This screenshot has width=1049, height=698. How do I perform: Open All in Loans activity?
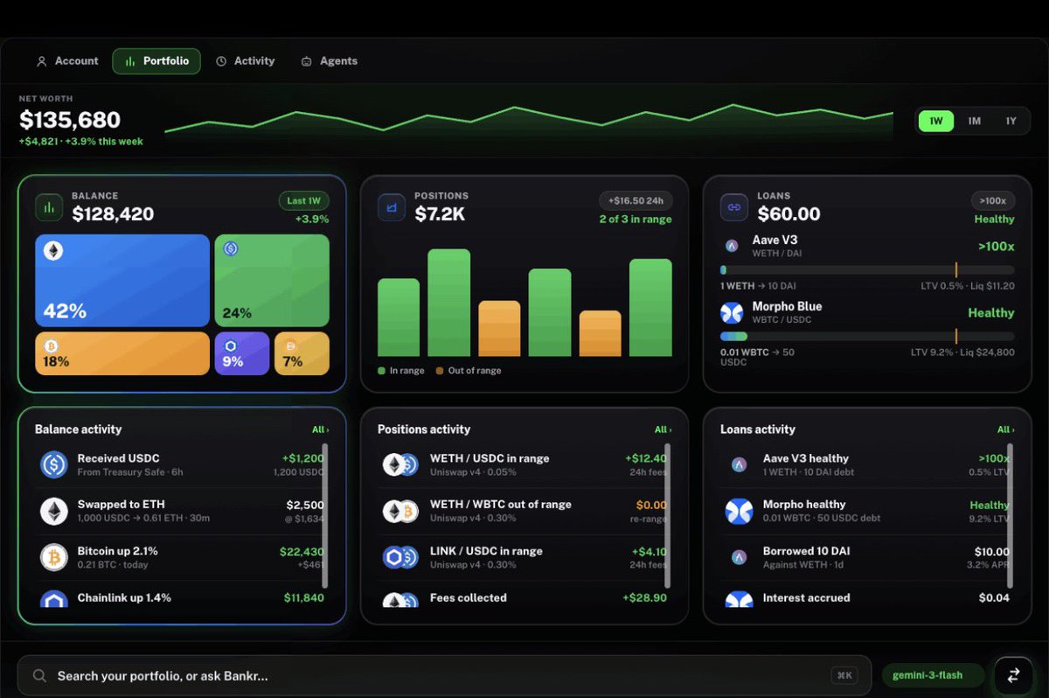click(x=1005, y=429)
